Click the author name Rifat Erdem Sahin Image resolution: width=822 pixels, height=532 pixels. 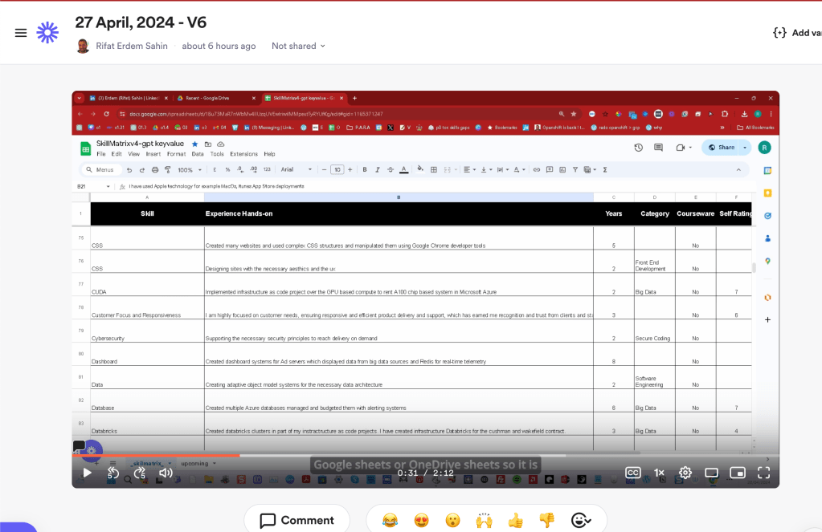pyautogui.click(x=132, y=46)
